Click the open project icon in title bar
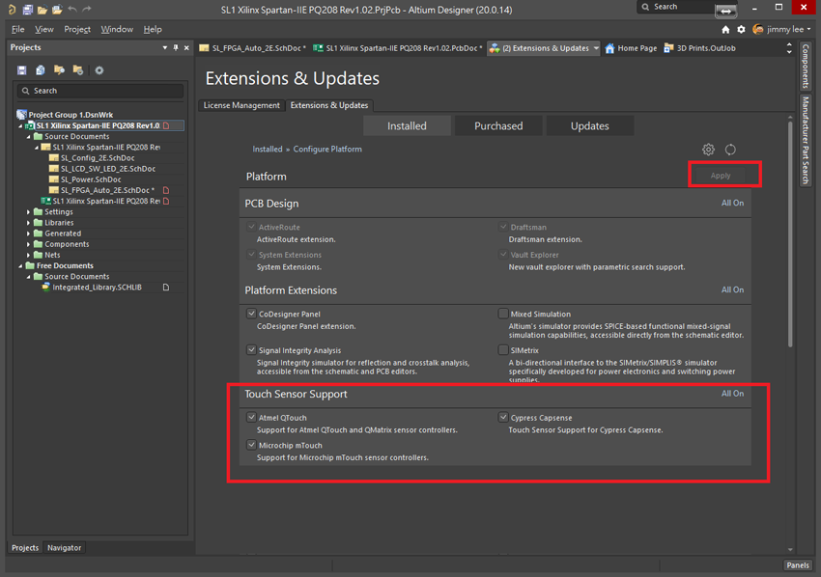Image resolution: width=821 pixels, height=577 pixels. (x=57, y=10)
